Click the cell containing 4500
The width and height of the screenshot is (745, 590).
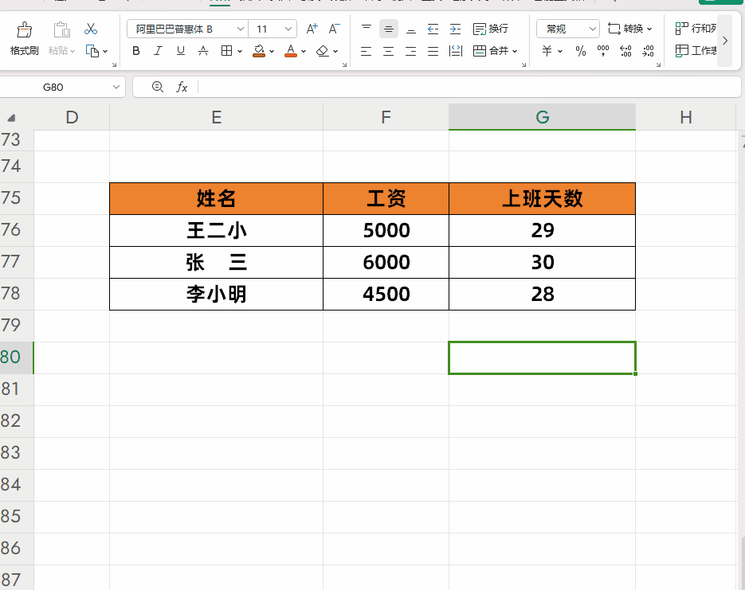click(x=386, y=294)
